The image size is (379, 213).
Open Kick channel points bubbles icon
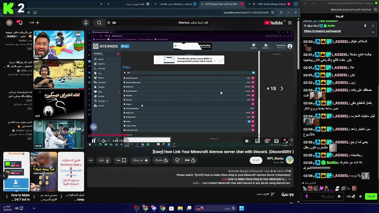click(x=354, y=196)
